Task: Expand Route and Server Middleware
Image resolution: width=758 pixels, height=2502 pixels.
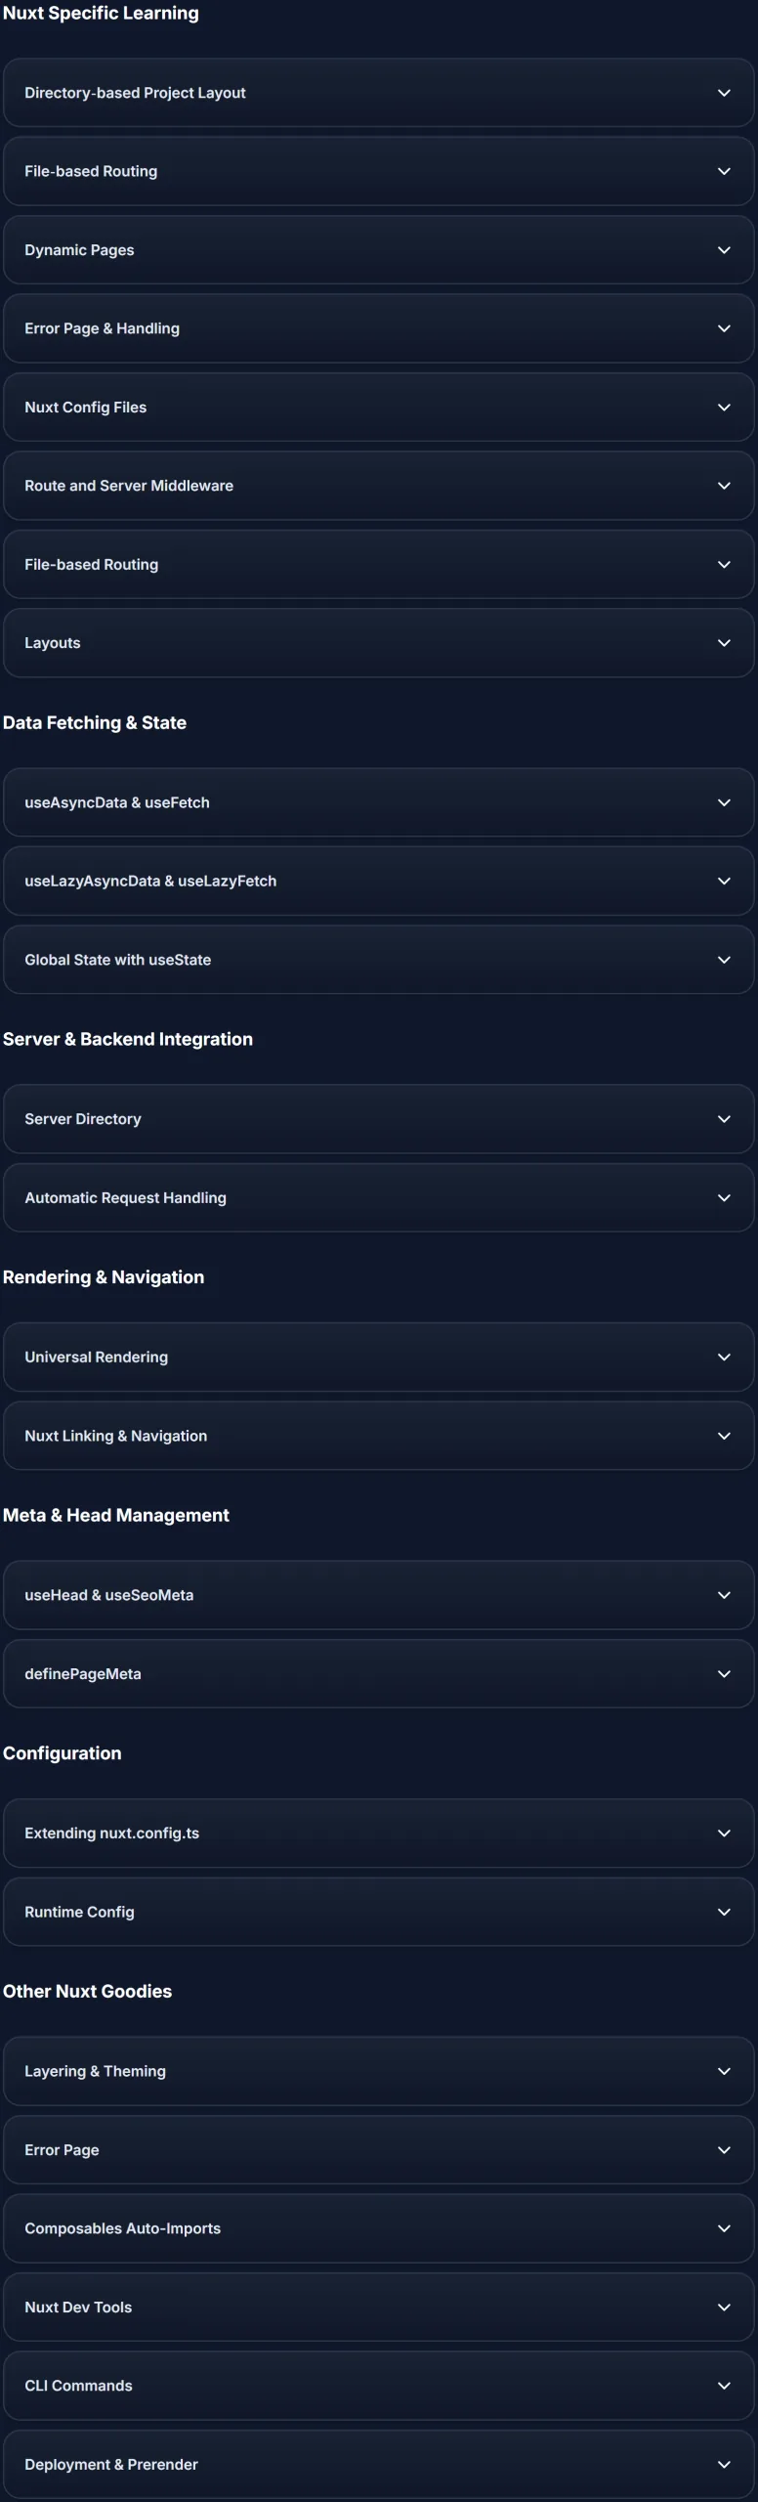Action: pyautogui.click(x=378, y=486)
